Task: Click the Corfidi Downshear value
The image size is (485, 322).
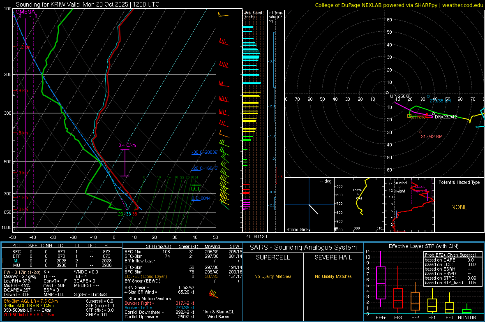Action: tap(185, 312)
